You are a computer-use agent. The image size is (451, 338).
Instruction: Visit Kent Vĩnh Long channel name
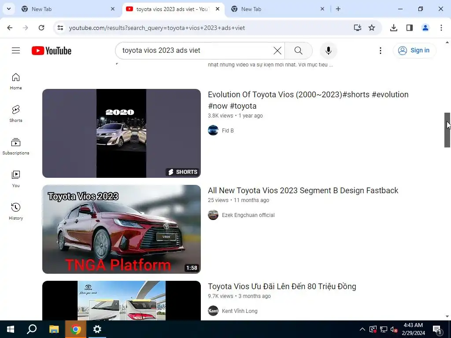click(240, 311)
